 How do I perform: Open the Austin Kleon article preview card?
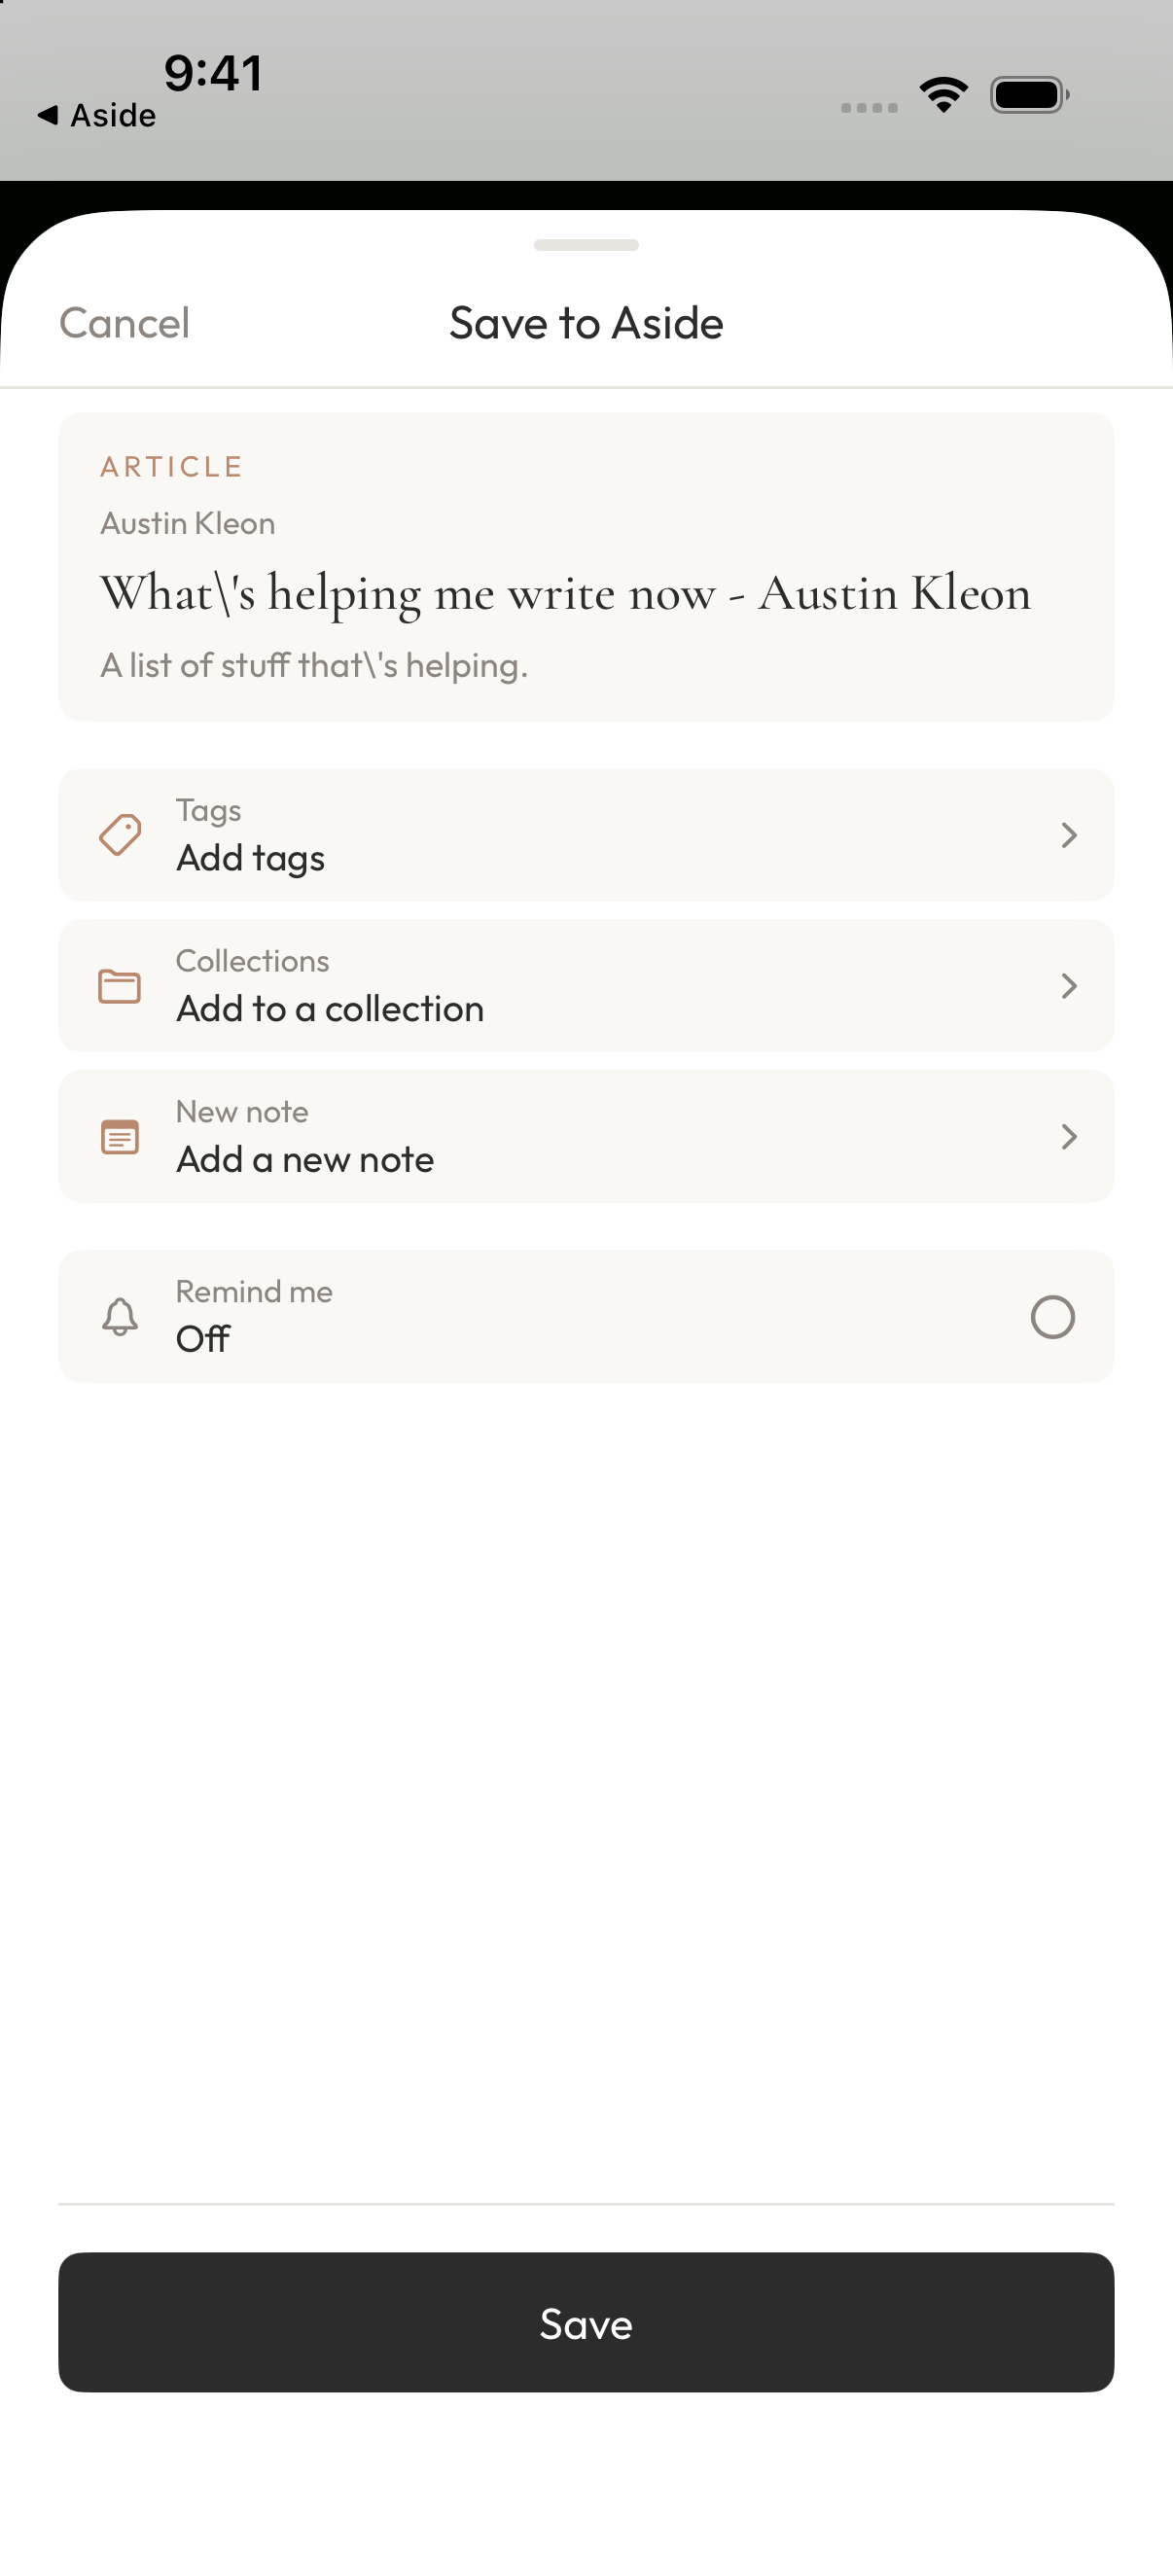tap(586, 567)
